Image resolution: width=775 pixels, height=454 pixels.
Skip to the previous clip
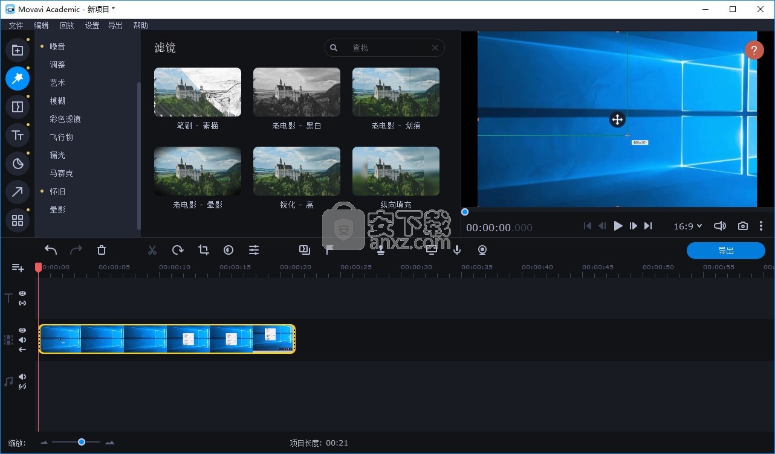(587, 226)
